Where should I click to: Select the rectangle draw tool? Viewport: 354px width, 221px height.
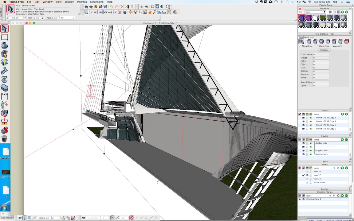point(4,37)
